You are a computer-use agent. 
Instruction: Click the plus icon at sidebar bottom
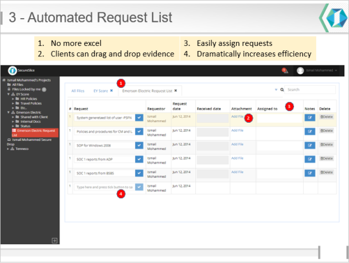(x=54, y=240)
